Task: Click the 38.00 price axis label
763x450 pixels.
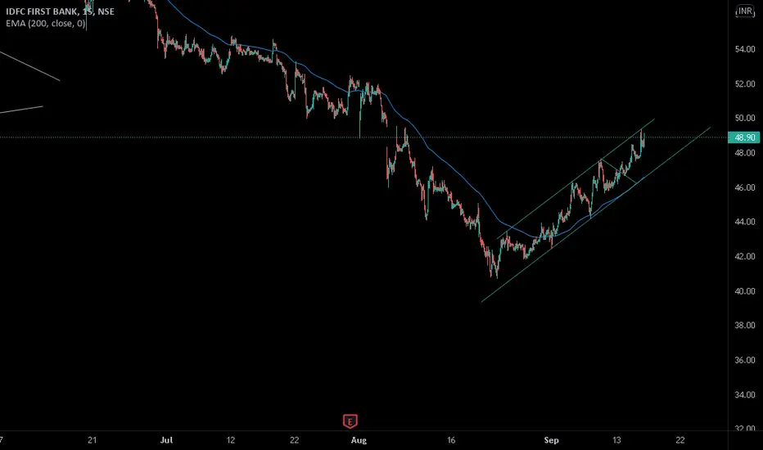Action: [x=745, y=326]
